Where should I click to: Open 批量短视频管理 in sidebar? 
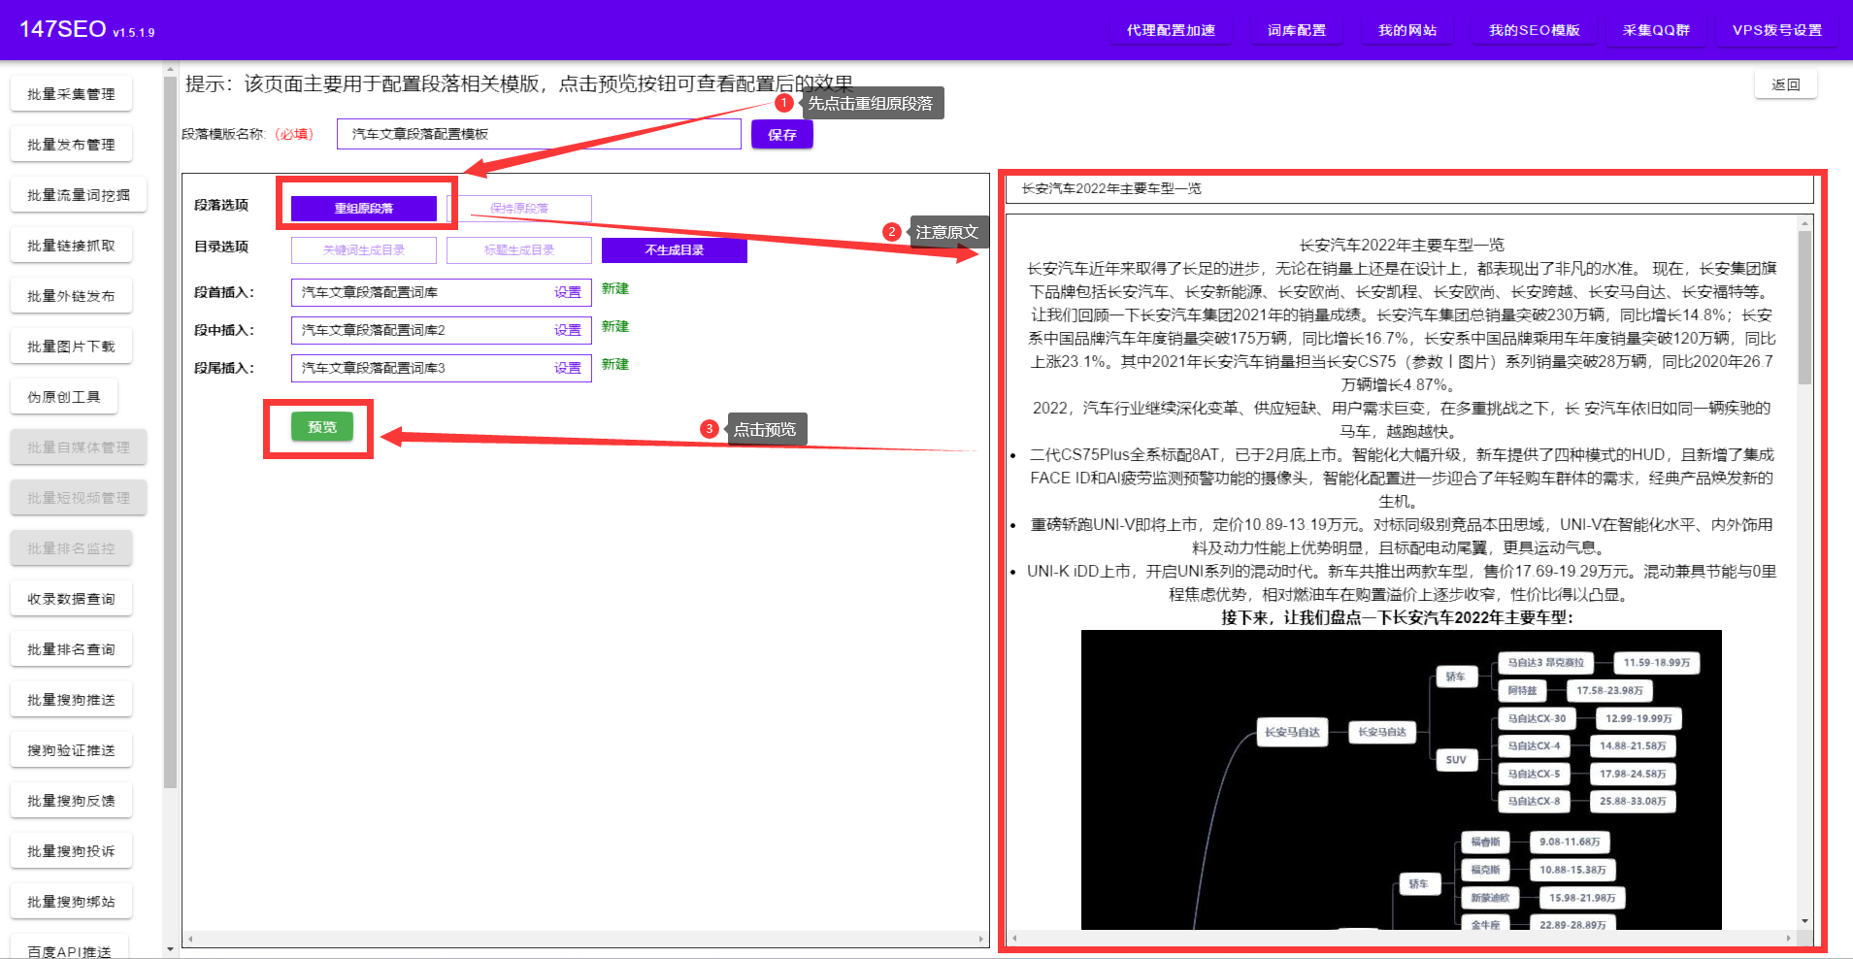coord(79,498)
